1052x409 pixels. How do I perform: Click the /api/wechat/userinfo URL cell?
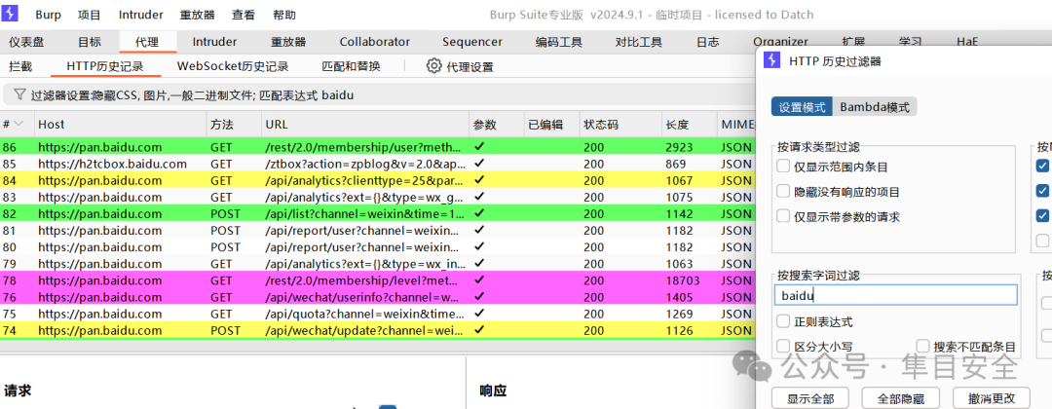(x=363, y=297)
